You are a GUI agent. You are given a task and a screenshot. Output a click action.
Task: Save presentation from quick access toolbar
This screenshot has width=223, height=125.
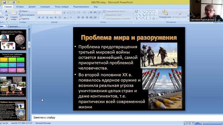click(x=4, y=2)
